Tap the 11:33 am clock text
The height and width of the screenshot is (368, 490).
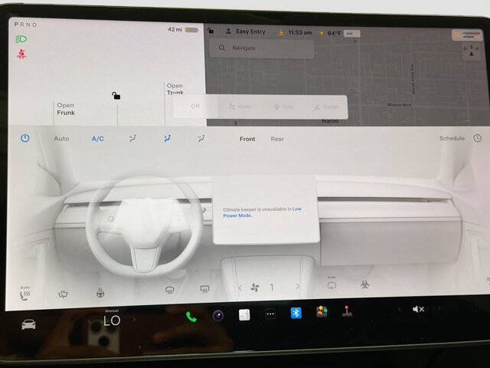[x=300, y=32]
